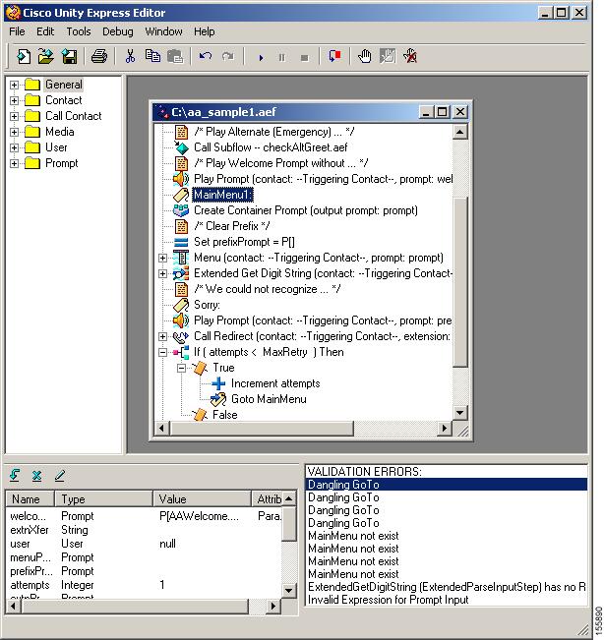Click the Step Over debug icon
The width and height of the screenshot is (604, 640).
pos(334,56)
